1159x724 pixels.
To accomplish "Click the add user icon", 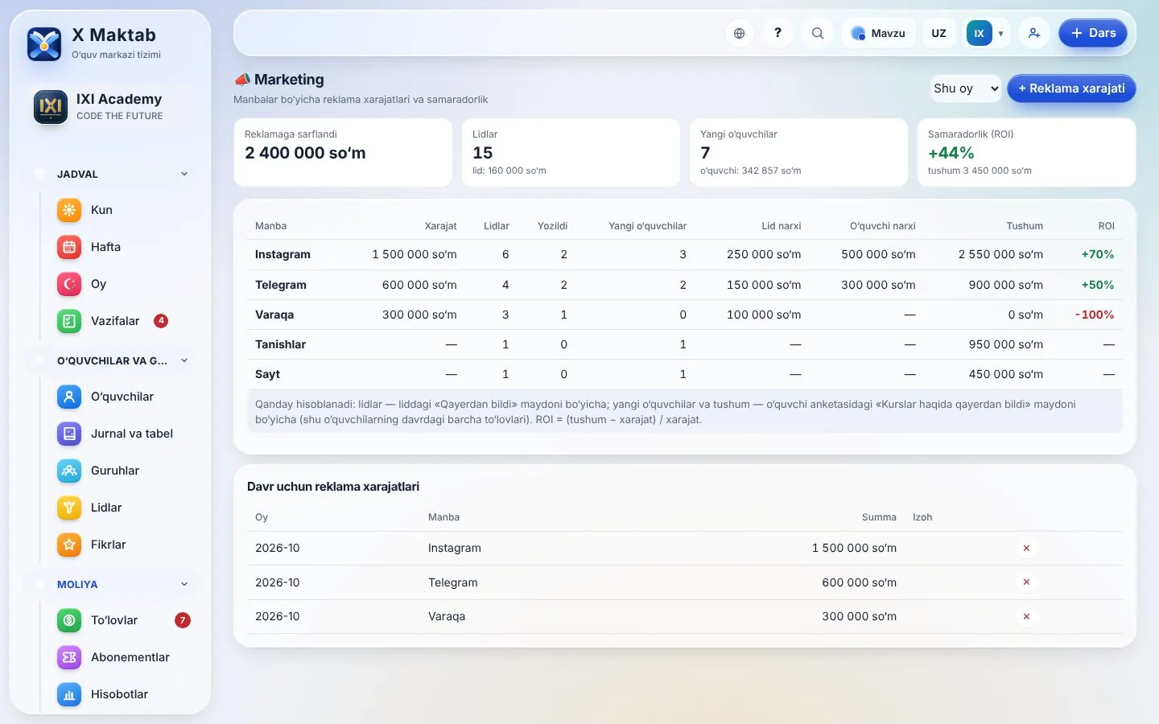I will (x=1034, y=33).
